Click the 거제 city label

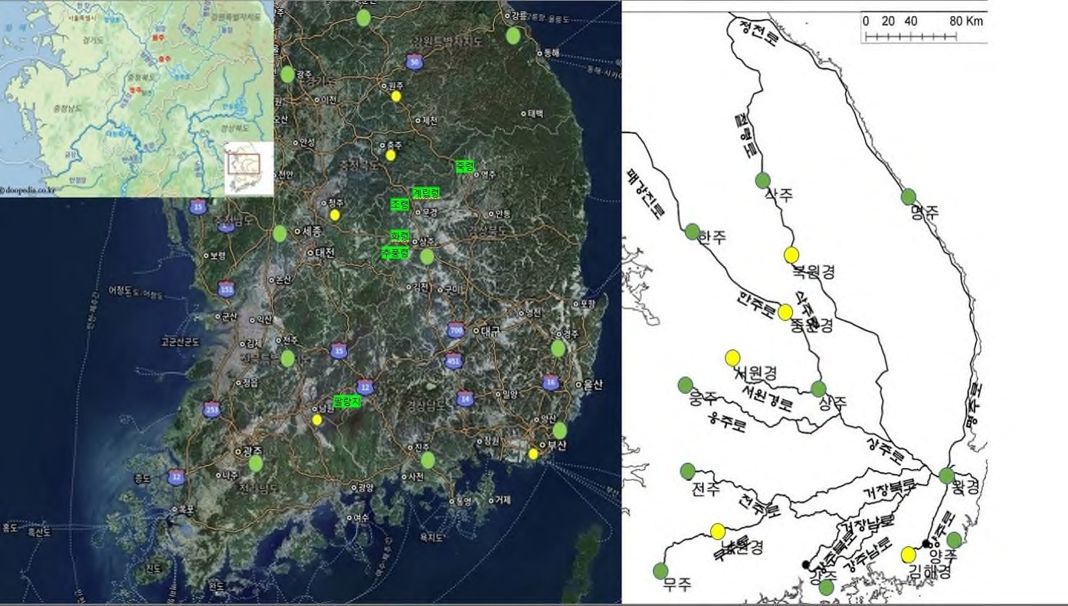[x=503, y=500]
